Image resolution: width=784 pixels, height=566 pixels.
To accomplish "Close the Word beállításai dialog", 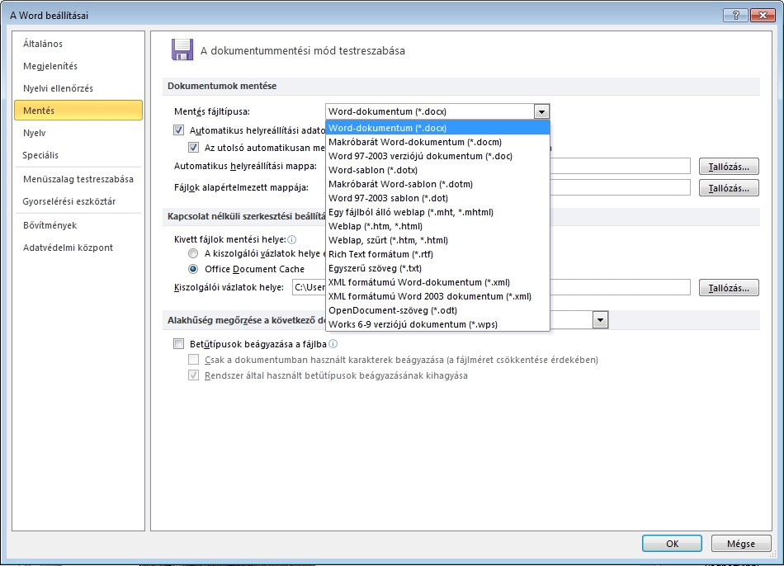I will (763, 15).
